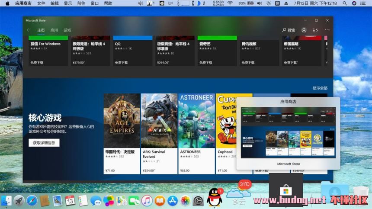Open Safari from the Dock
Screen dimensions: 372x209
point(32,201)
